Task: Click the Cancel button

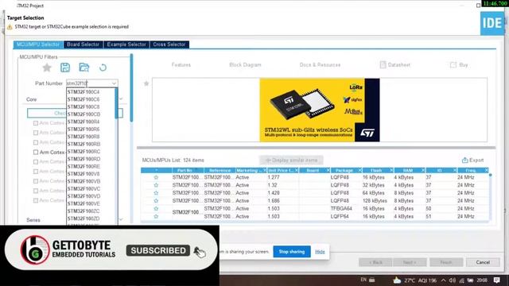Action: 483,262
